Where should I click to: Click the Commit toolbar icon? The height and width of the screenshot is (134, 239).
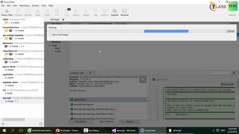(x=18, y=12)
